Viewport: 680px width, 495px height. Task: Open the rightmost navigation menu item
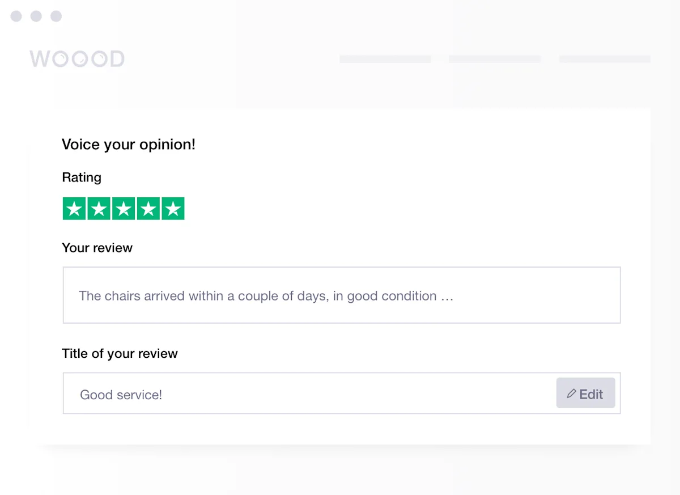(x=605, y=58)
